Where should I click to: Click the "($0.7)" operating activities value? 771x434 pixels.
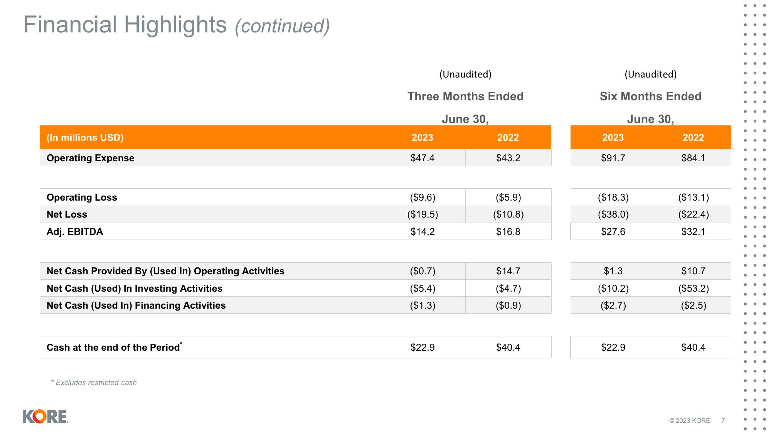pyautogui.click(x=423, y=271)
